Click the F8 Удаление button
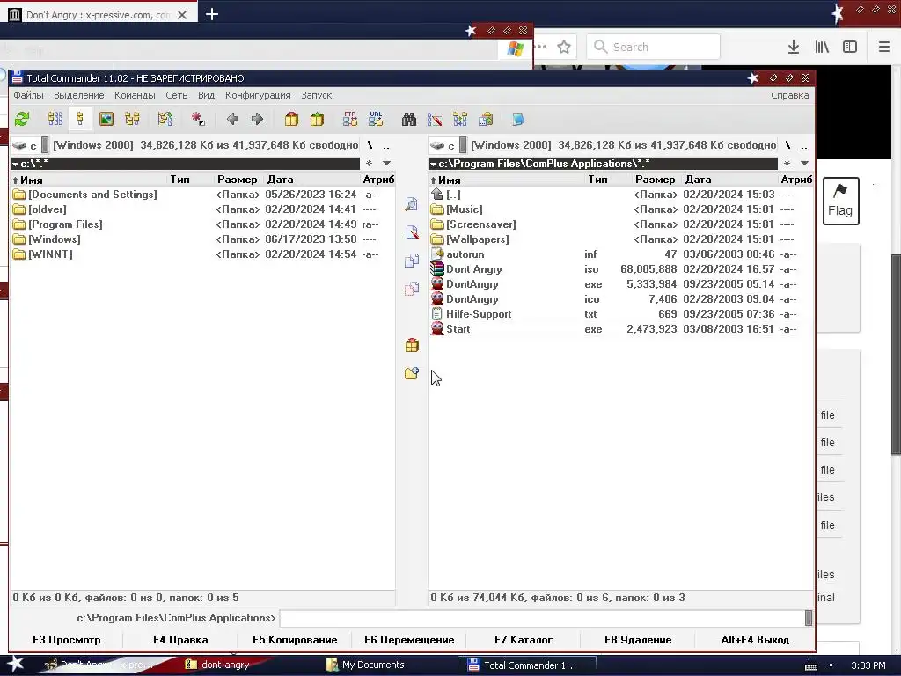Screen dimensions: 901x676 (x=638, y=640)
